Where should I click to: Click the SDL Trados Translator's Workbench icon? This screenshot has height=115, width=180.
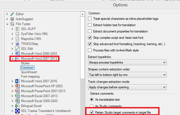pos(17,111)
